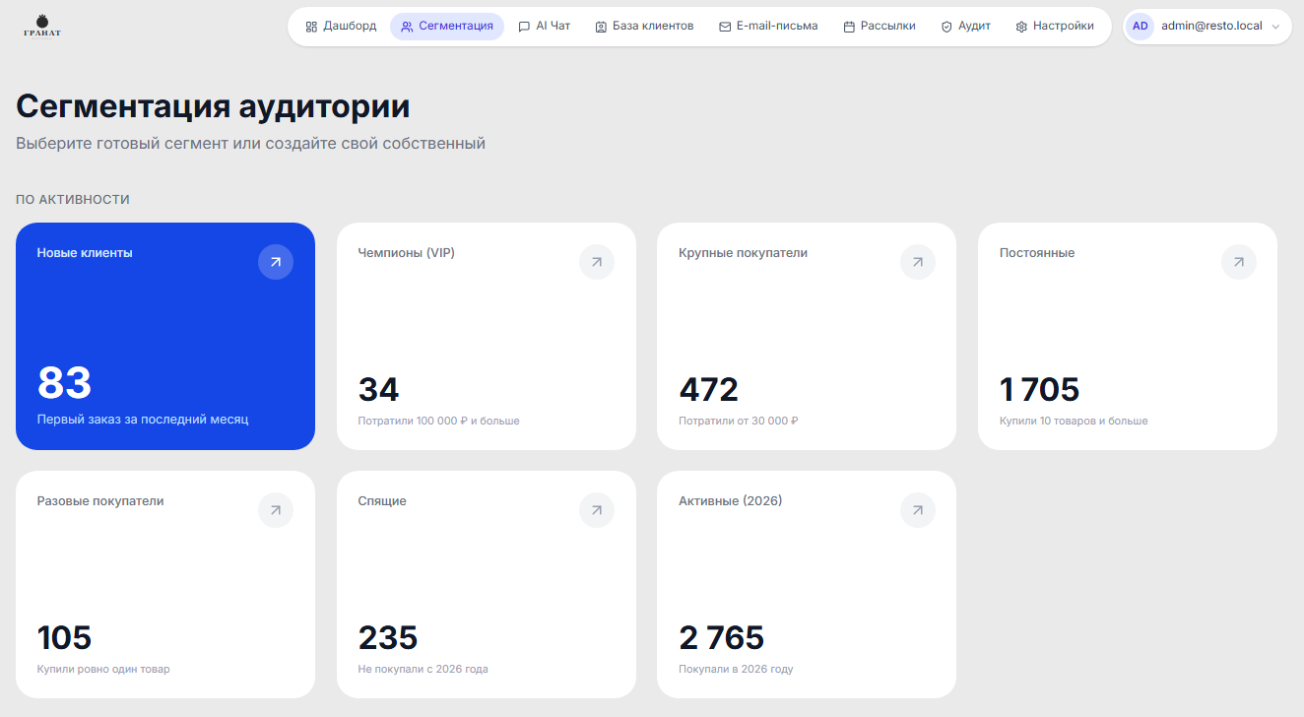
Task: Click the 83 count value
Action: coord(64,383)
